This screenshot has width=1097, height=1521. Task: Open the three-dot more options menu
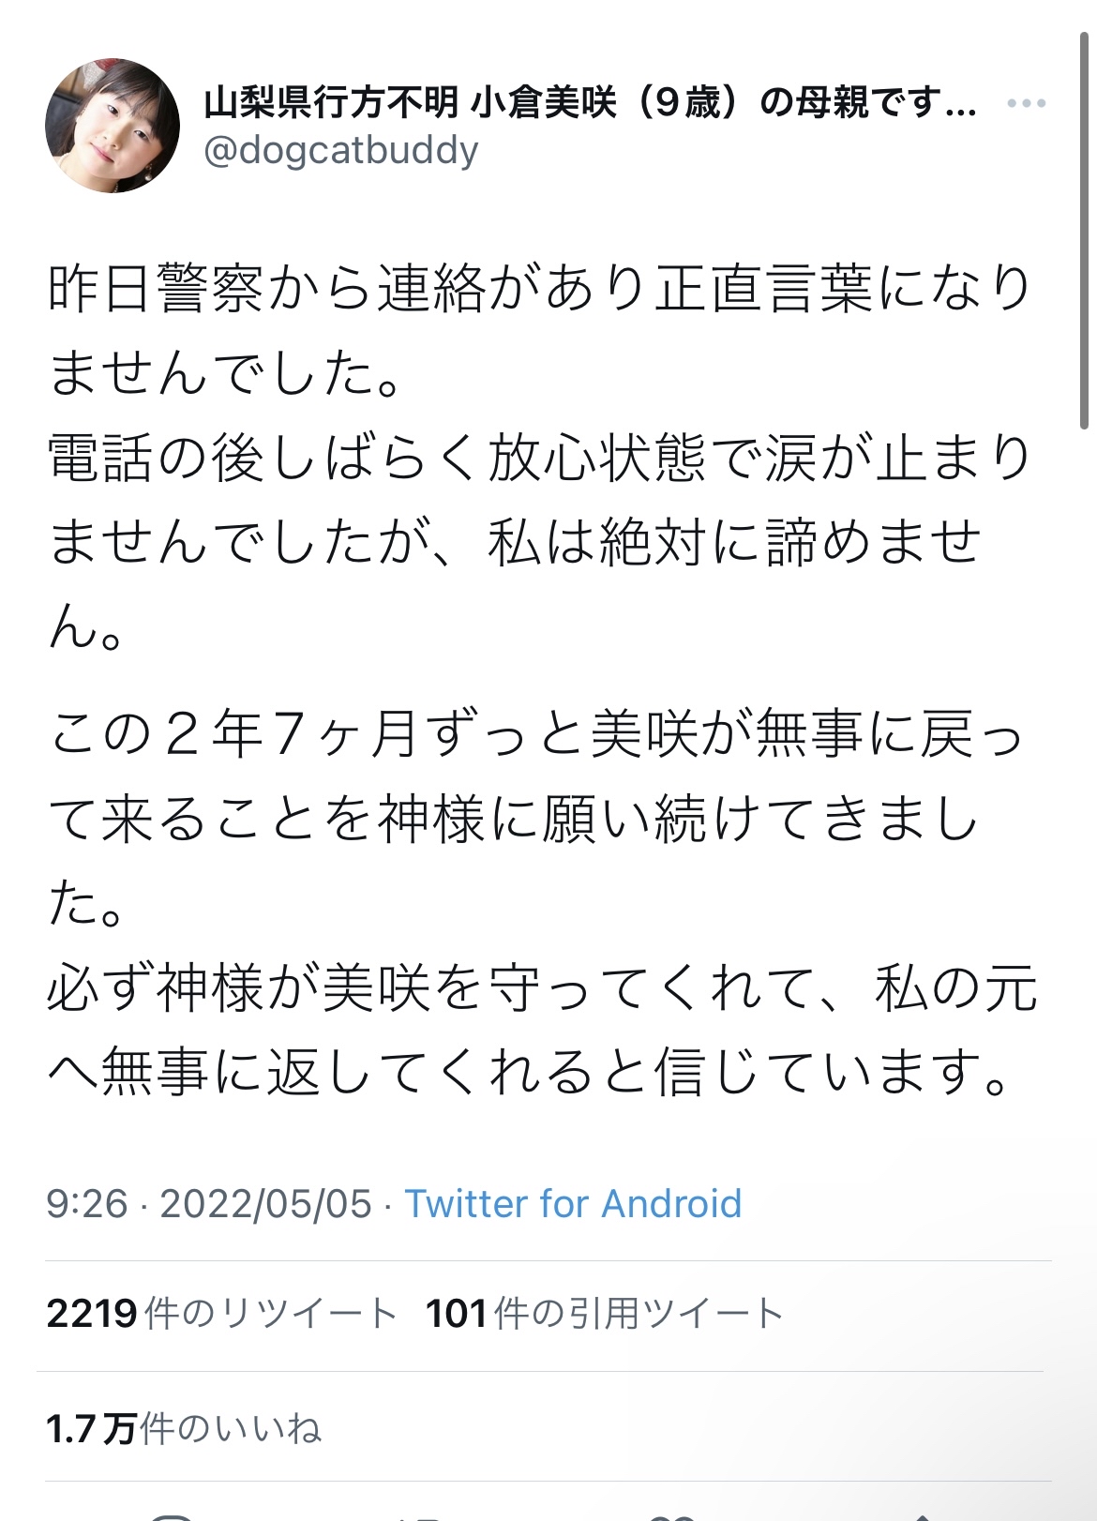[1026, 103]
